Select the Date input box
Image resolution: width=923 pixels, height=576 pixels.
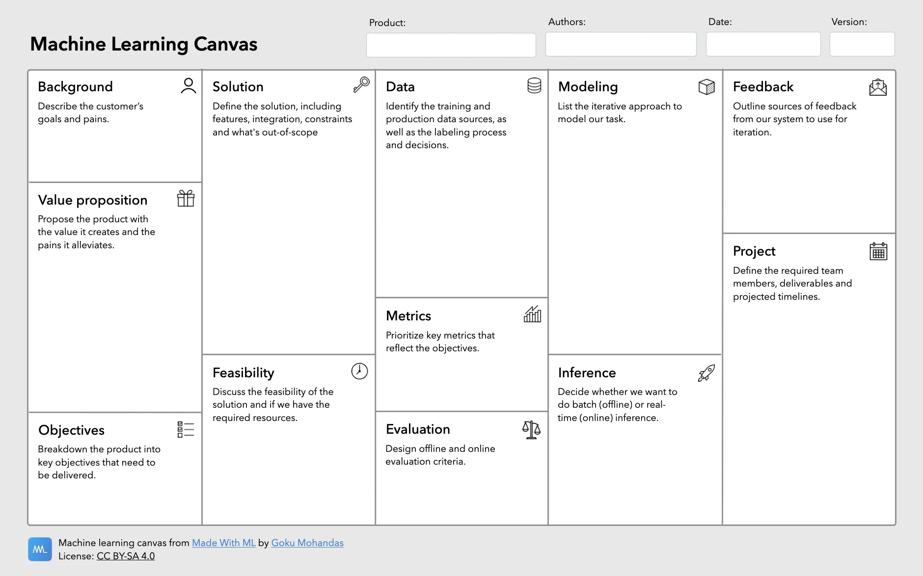pos(763,44)
